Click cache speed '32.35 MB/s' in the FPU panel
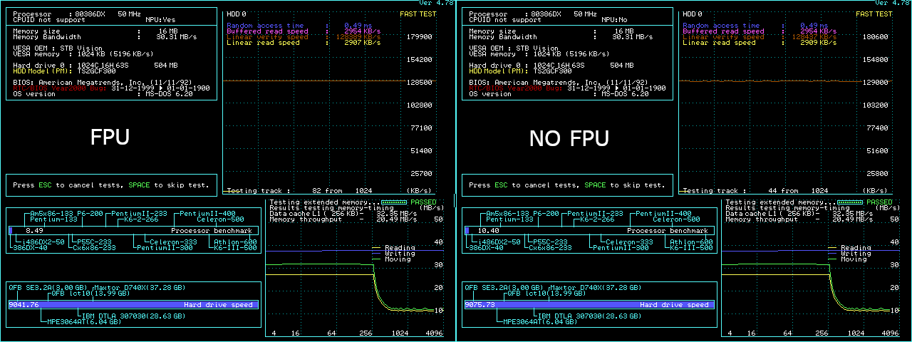 (396, 214)
